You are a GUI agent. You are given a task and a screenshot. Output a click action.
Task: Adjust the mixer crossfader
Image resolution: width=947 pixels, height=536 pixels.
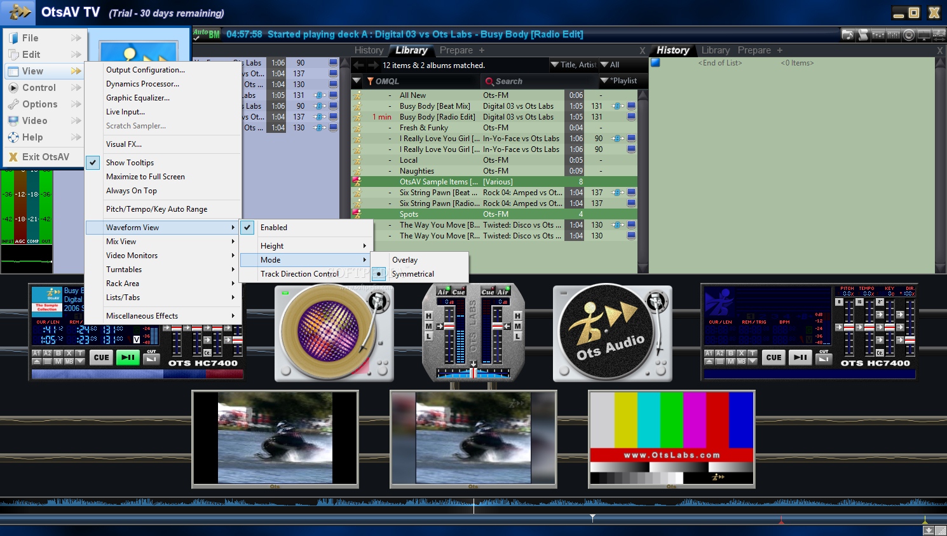click(x=473, y=373)
